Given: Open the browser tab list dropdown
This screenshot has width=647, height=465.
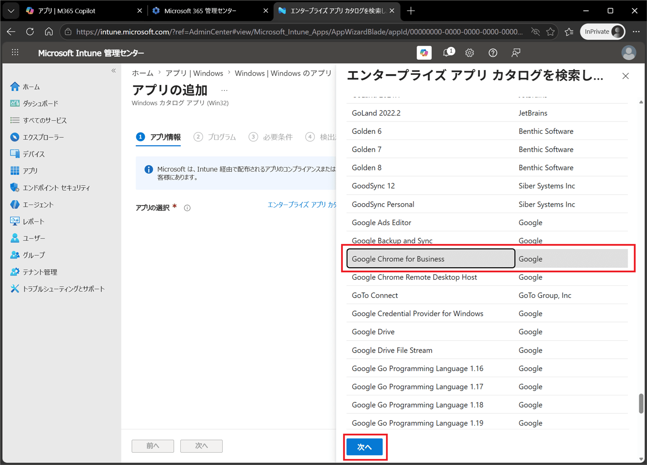Looking at the screenshot, I should coord(11,11).
